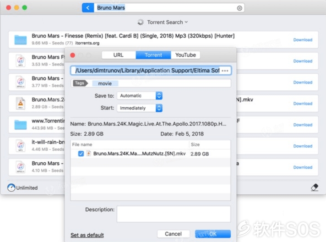Download the Finesse Remix torrent

tap(303, 40)
